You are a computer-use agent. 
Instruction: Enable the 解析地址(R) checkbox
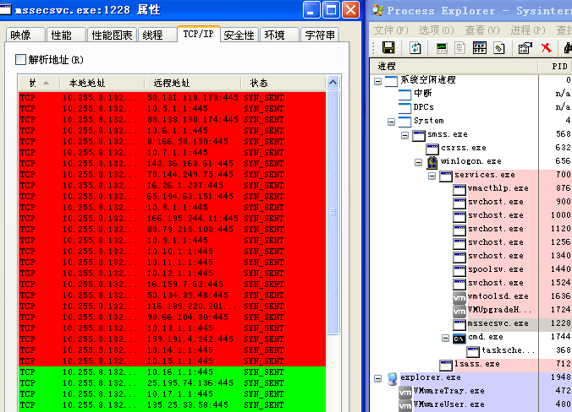(x=21, y=59)
